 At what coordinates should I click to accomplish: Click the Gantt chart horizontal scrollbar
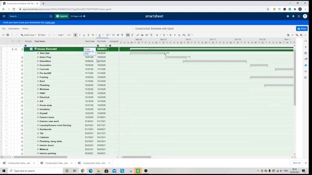click(x=136, y=157)
